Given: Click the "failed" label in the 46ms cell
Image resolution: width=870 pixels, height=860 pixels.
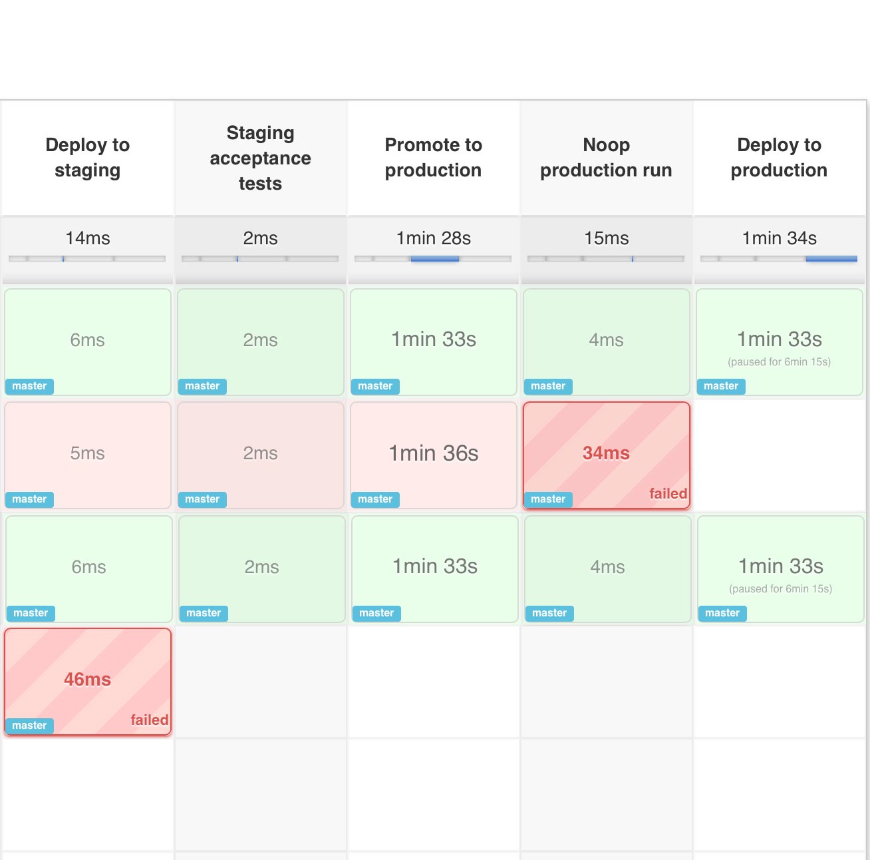Looking at the screenshot, I should 149,720.
